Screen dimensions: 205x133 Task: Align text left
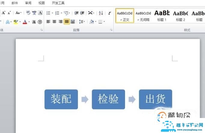(48, 22)
